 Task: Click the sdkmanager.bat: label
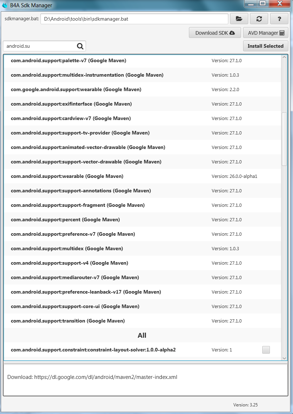pos(22,19)
